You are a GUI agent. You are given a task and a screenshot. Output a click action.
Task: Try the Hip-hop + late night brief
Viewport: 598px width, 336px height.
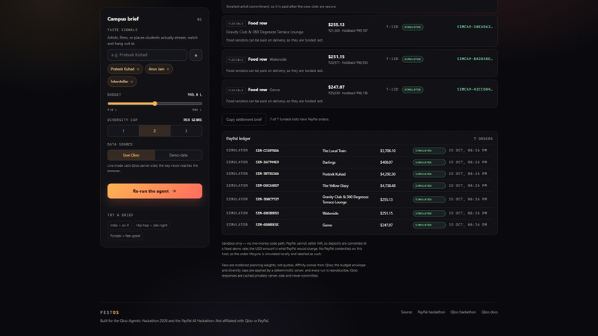(152, 225)
